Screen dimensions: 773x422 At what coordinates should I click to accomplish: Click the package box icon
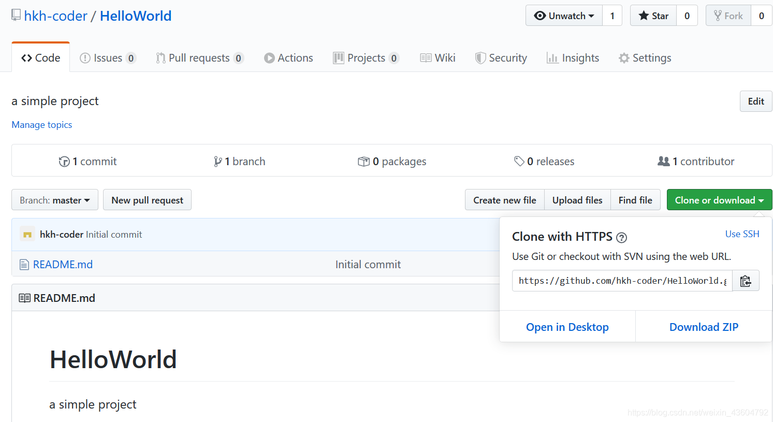tap(363, 162)
